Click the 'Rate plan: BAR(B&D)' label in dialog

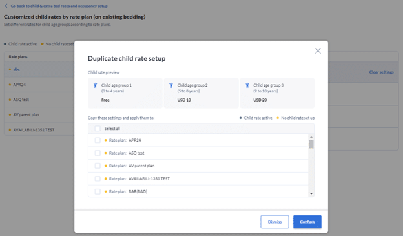128,191
